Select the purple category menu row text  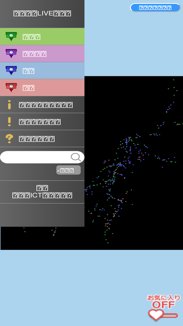pyautogui.click(x=35, y=54)
